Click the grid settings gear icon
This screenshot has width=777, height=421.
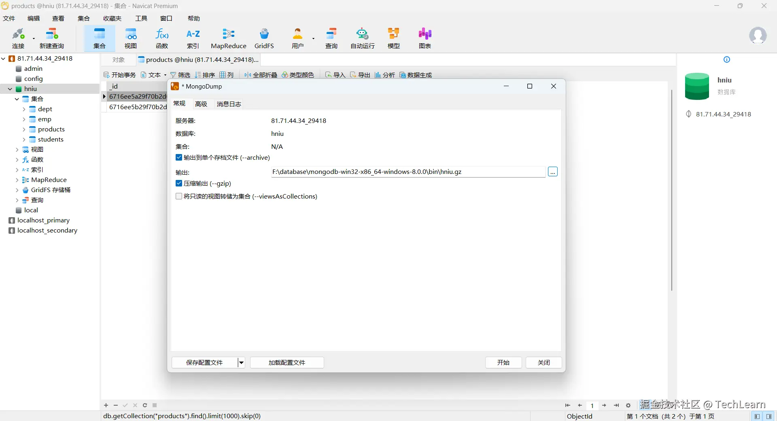(628, 406)
